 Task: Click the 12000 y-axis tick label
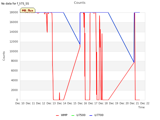(14, 42)
